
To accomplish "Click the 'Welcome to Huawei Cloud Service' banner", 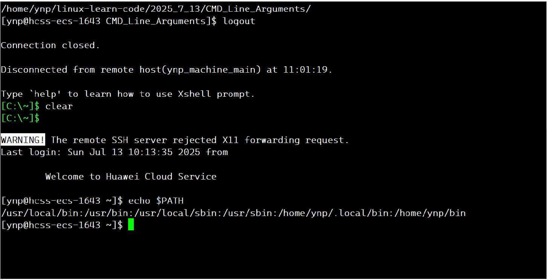I will point(131,177).
